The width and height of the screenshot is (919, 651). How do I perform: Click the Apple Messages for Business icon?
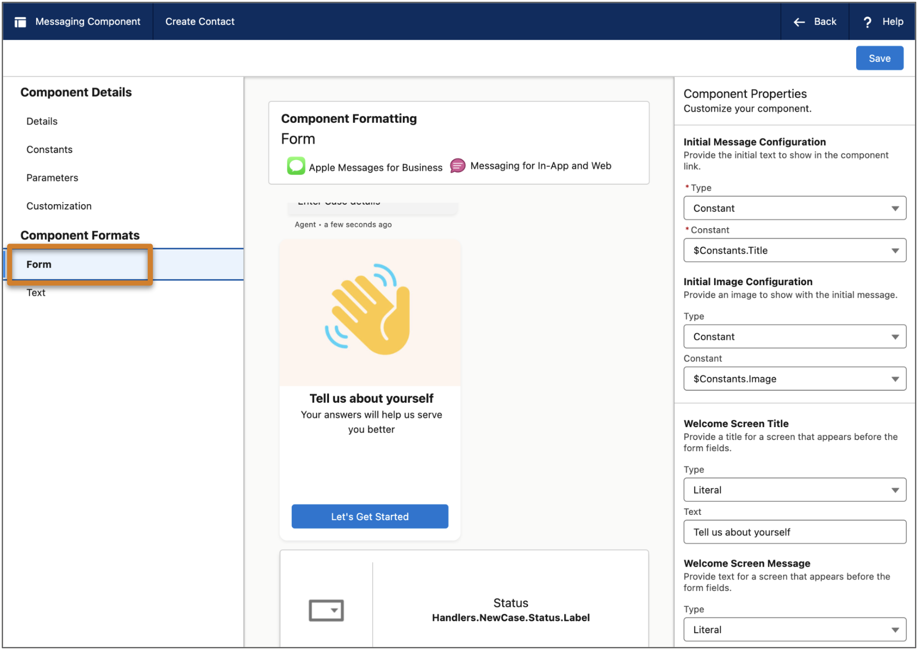point(295,166)
